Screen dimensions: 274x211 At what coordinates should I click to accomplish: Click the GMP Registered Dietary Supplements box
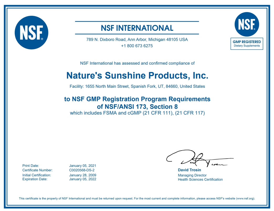(x=247, y=44)
